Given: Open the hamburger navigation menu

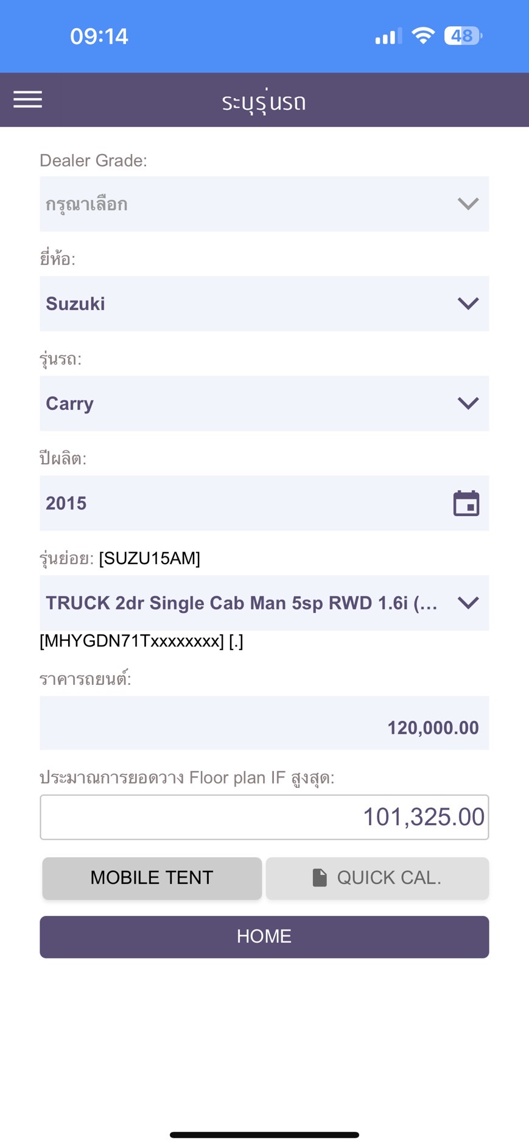Looking at the screenshot, I should [x=28, y=99].
